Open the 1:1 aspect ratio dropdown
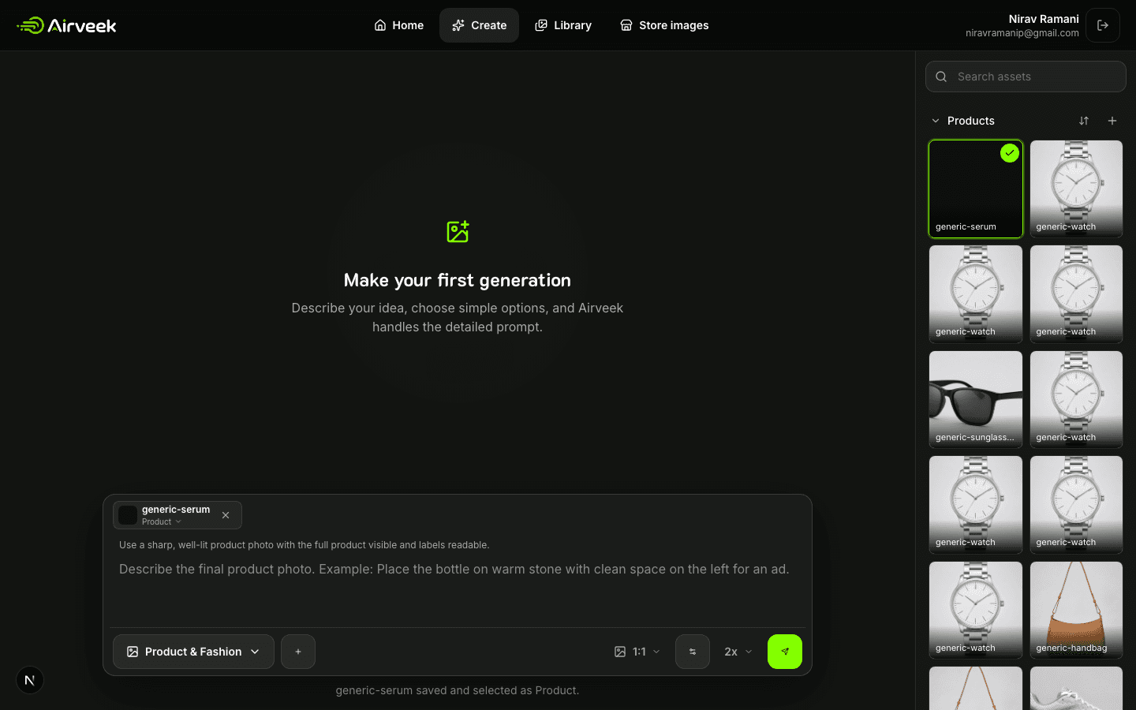The height and width of the screenshot is (710, 1136). [x=637, y=652]
